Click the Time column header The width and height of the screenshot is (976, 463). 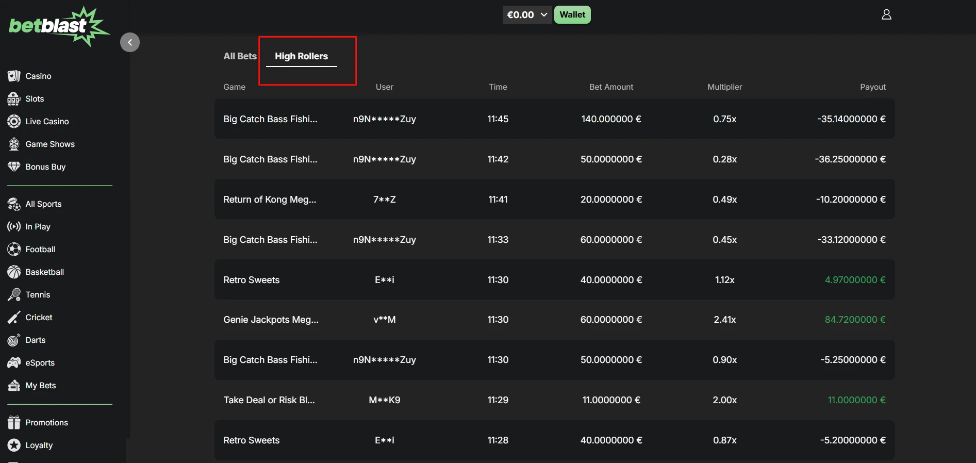click(x=498, y=87)
